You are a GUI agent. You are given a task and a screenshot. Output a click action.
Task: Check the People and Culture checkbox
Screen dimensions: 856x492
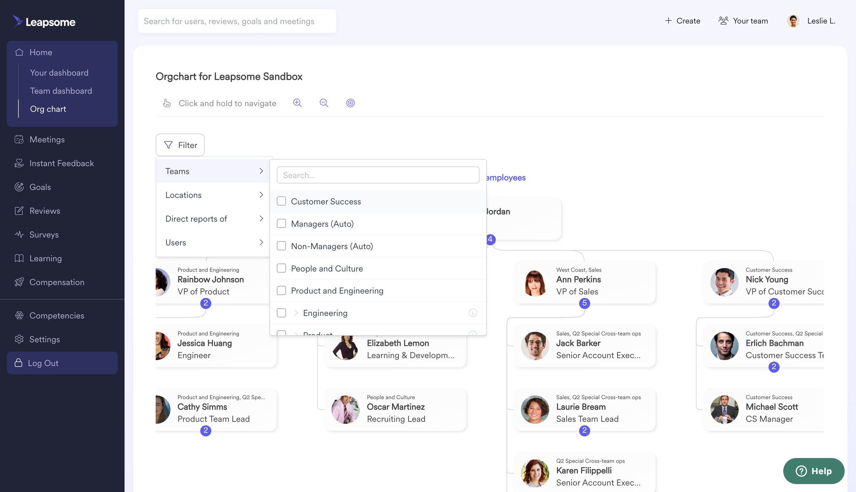[281, 268]
